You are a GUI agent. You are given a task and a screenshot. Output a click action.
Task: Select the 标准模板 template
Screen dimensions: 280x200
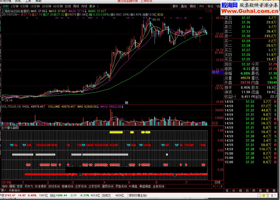[41, 186]
